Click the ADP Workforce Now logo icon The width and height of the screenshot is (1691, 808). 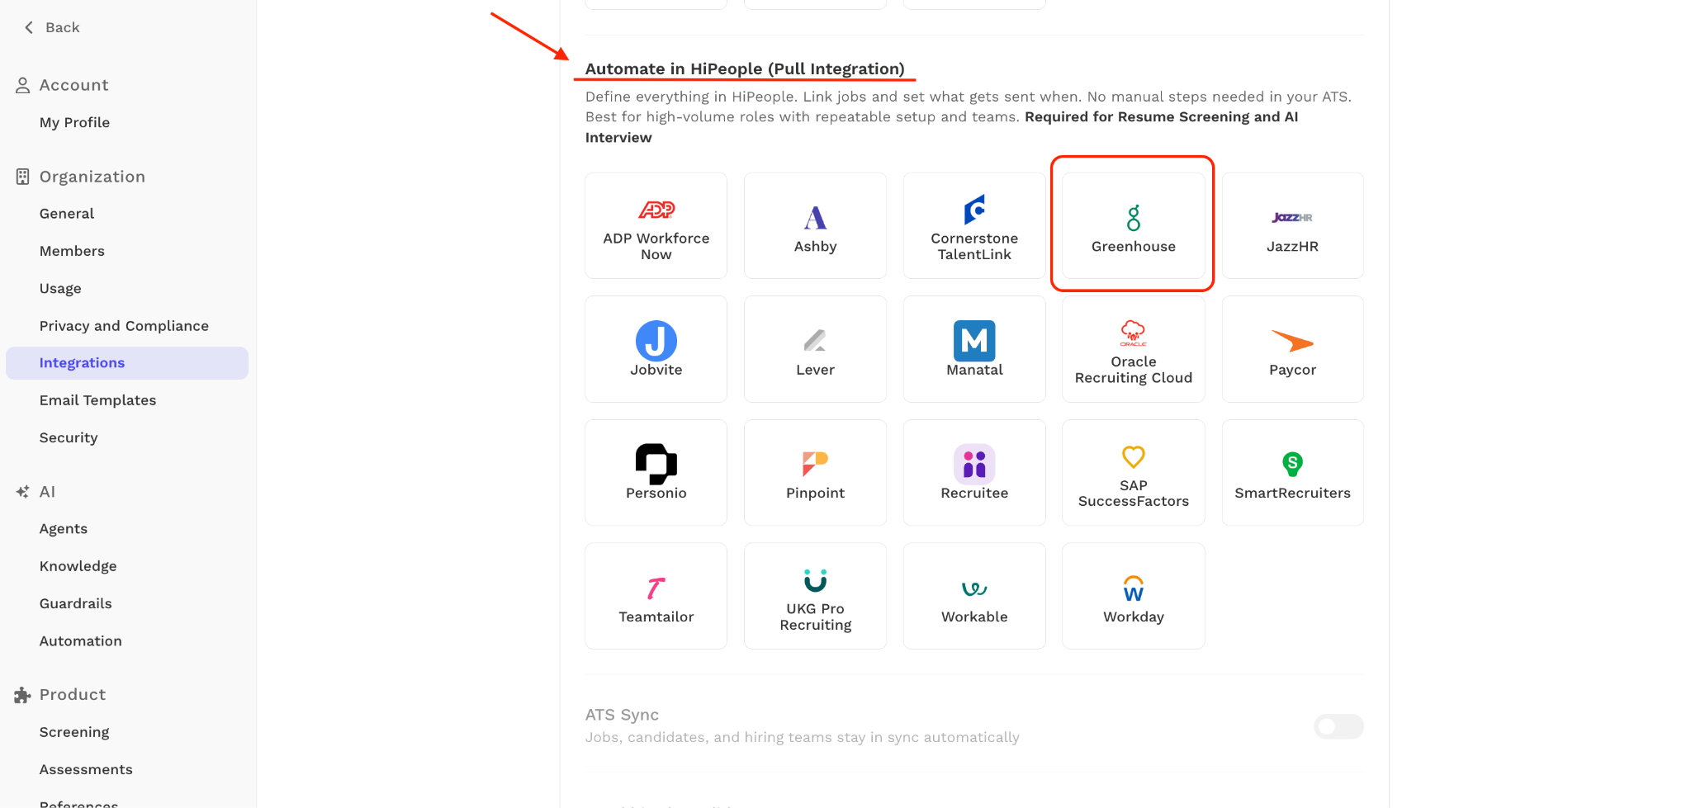[x=656, y=210]
